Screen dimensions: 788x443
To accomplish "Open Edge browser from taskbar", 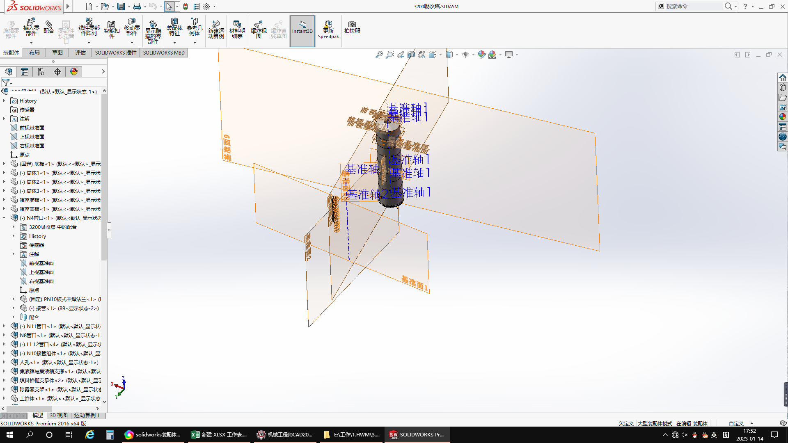I will click(x=89, y=435).
